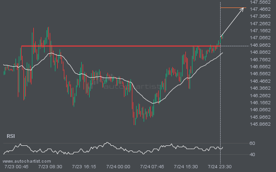This screenshot has height=172, width=276.
Task: Click the RSI 60 level label
Action: tap(252, 143)
